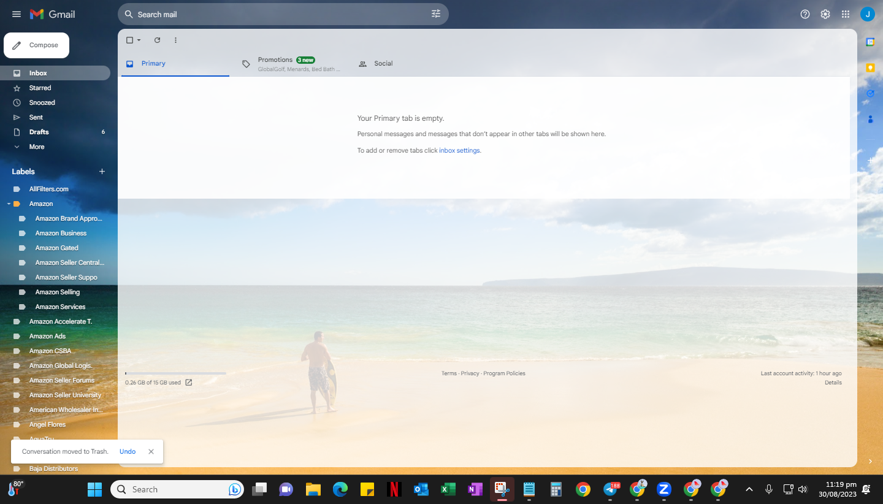
Task: Open the Gmail main menu hamburger
Action: click(17, 14)
